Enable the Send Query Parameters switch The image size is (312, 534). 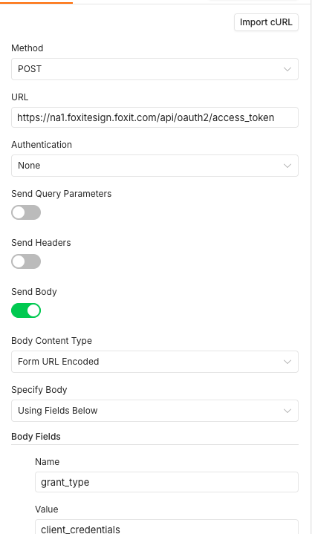coord(26,212)
